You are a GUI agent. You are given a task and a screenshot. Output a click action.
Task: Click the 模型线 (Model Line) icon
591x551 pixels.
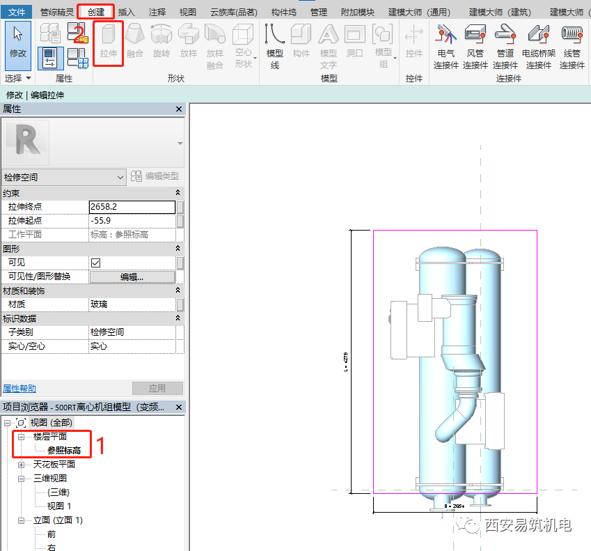(275, 45)
